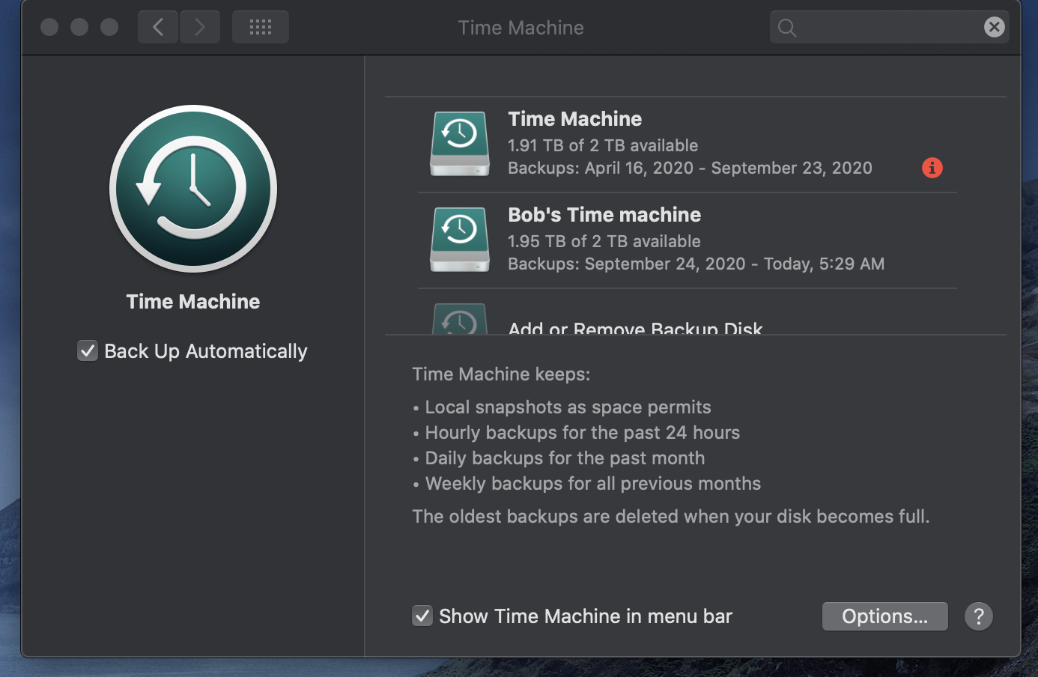The image size is (1038, 677).
Task: Select Add or Remove Backup Disk
Action: coord(635,327)
